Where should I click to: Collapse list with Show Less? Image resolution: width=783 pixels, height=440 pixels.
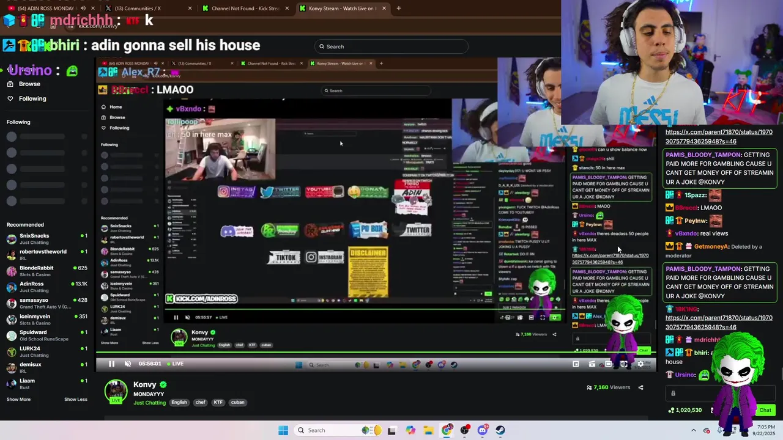tap(76, 399)
